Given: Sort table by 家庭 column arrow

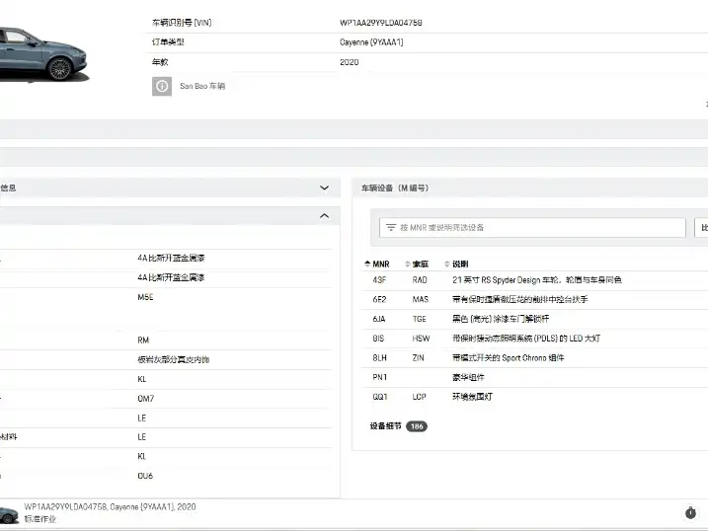Looking at the screenshot, I should [x=408, y=264].
